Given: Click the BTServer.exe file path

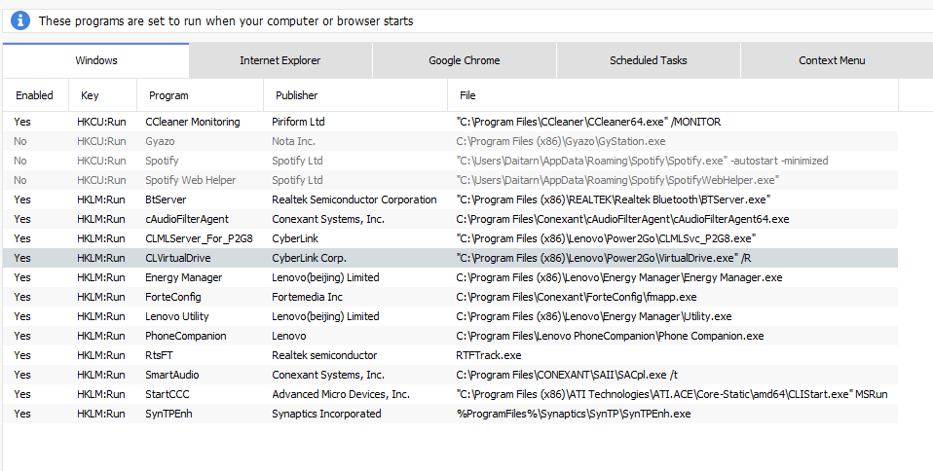Looking at the screenshot, I should [613, 199].
